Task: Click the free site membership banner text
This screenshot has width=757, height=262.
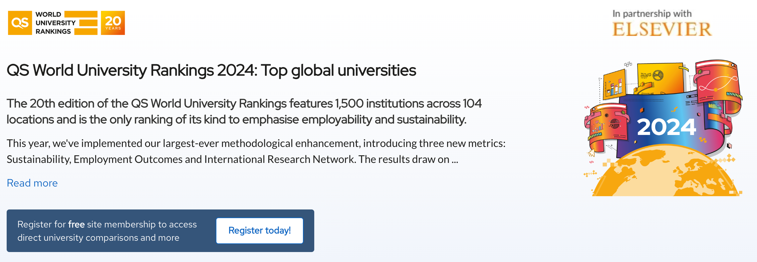Action: 107,231
